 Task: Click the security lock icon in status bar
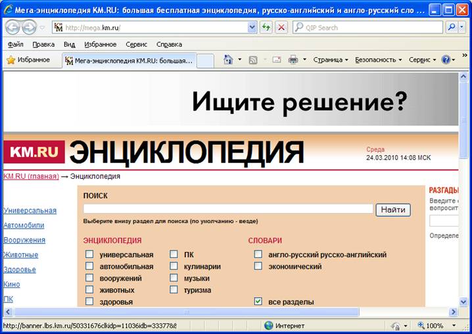point(396,326)
